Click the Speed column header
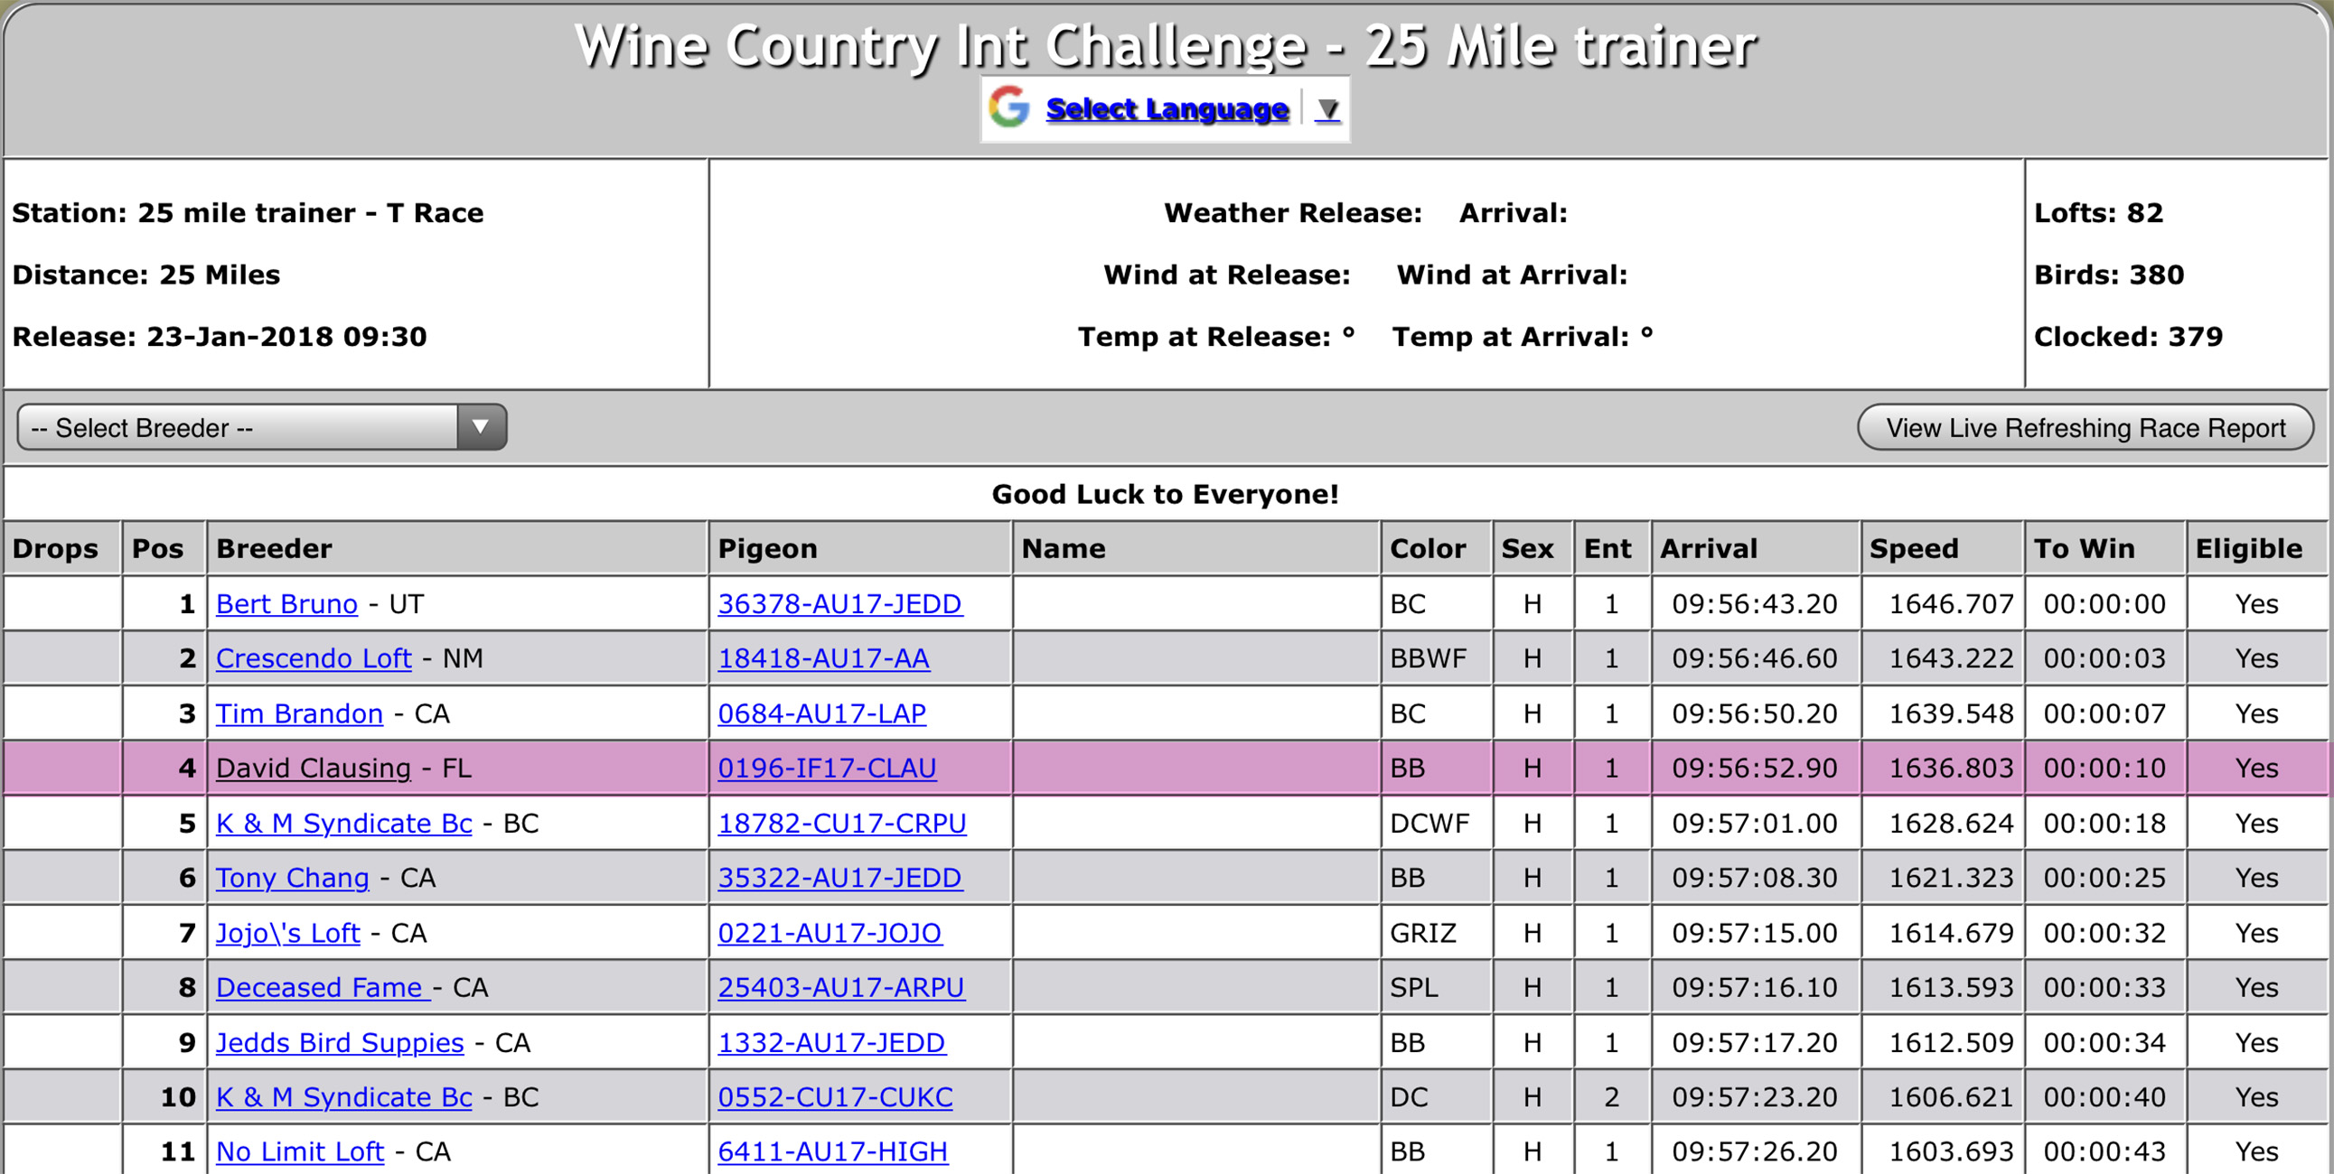Screen dimensions: 2334x1174 [1914, 548]
